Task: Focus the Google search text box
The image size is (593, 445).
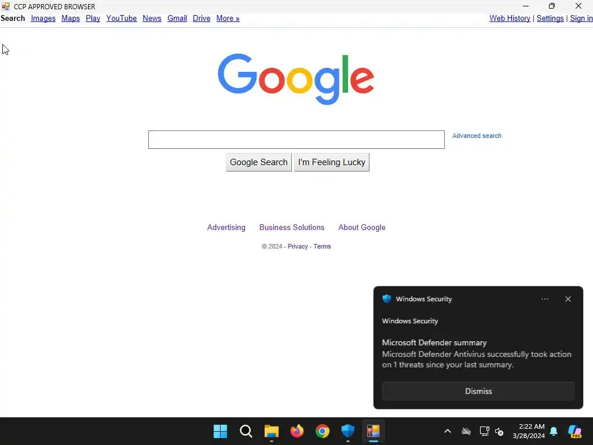Action: [x=296, y=140]
